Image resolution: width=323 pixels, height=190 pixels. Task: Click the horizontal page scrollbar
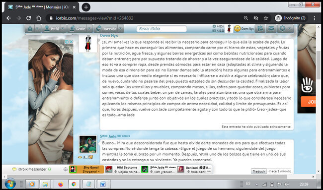coord(147,177)
